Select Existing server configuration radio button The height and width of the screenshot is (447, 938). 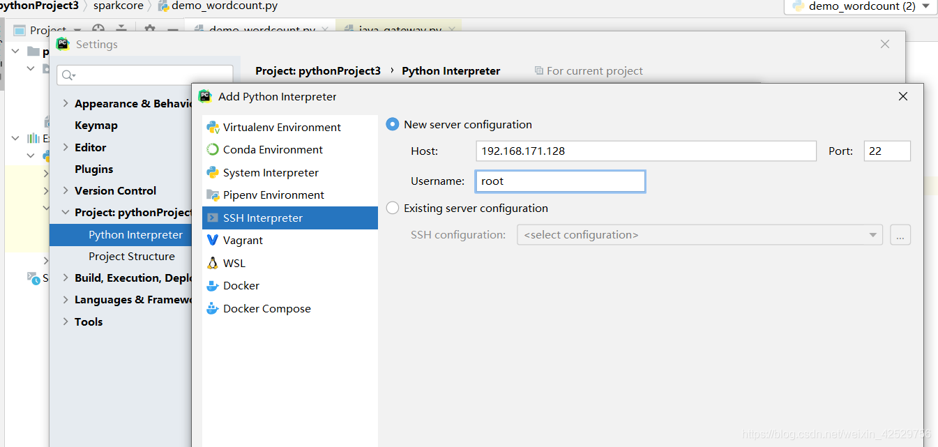[393, 209]
